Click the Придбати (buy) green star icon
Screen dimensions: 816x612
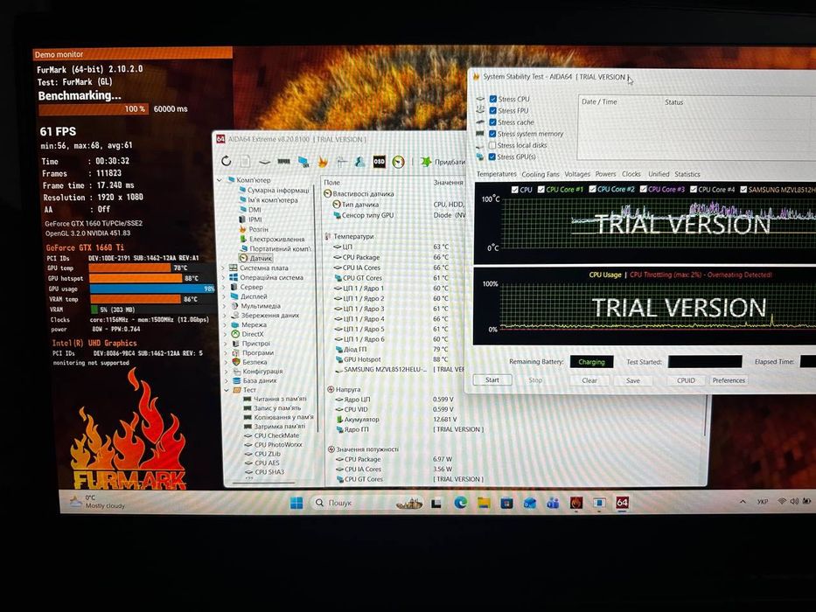pyautogui.click(x=426, y=162)
